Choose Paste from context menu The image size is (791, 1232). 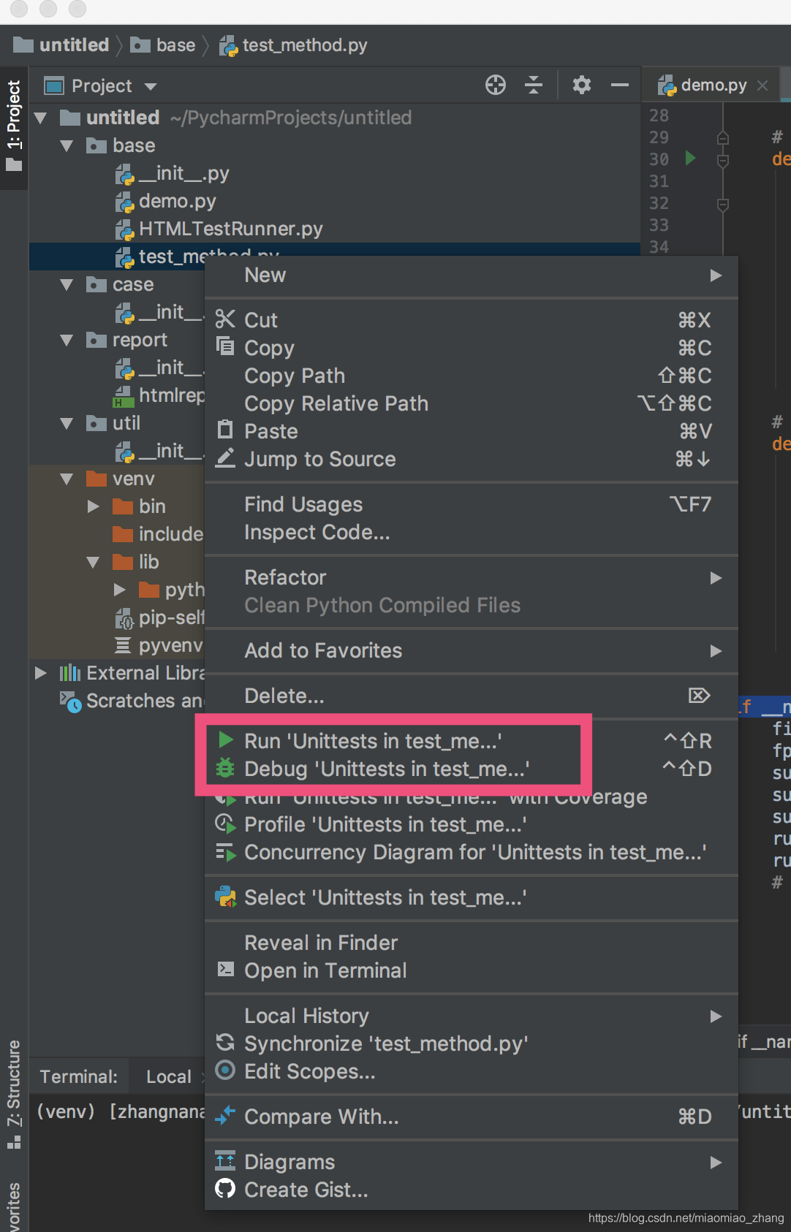[472, 431]
